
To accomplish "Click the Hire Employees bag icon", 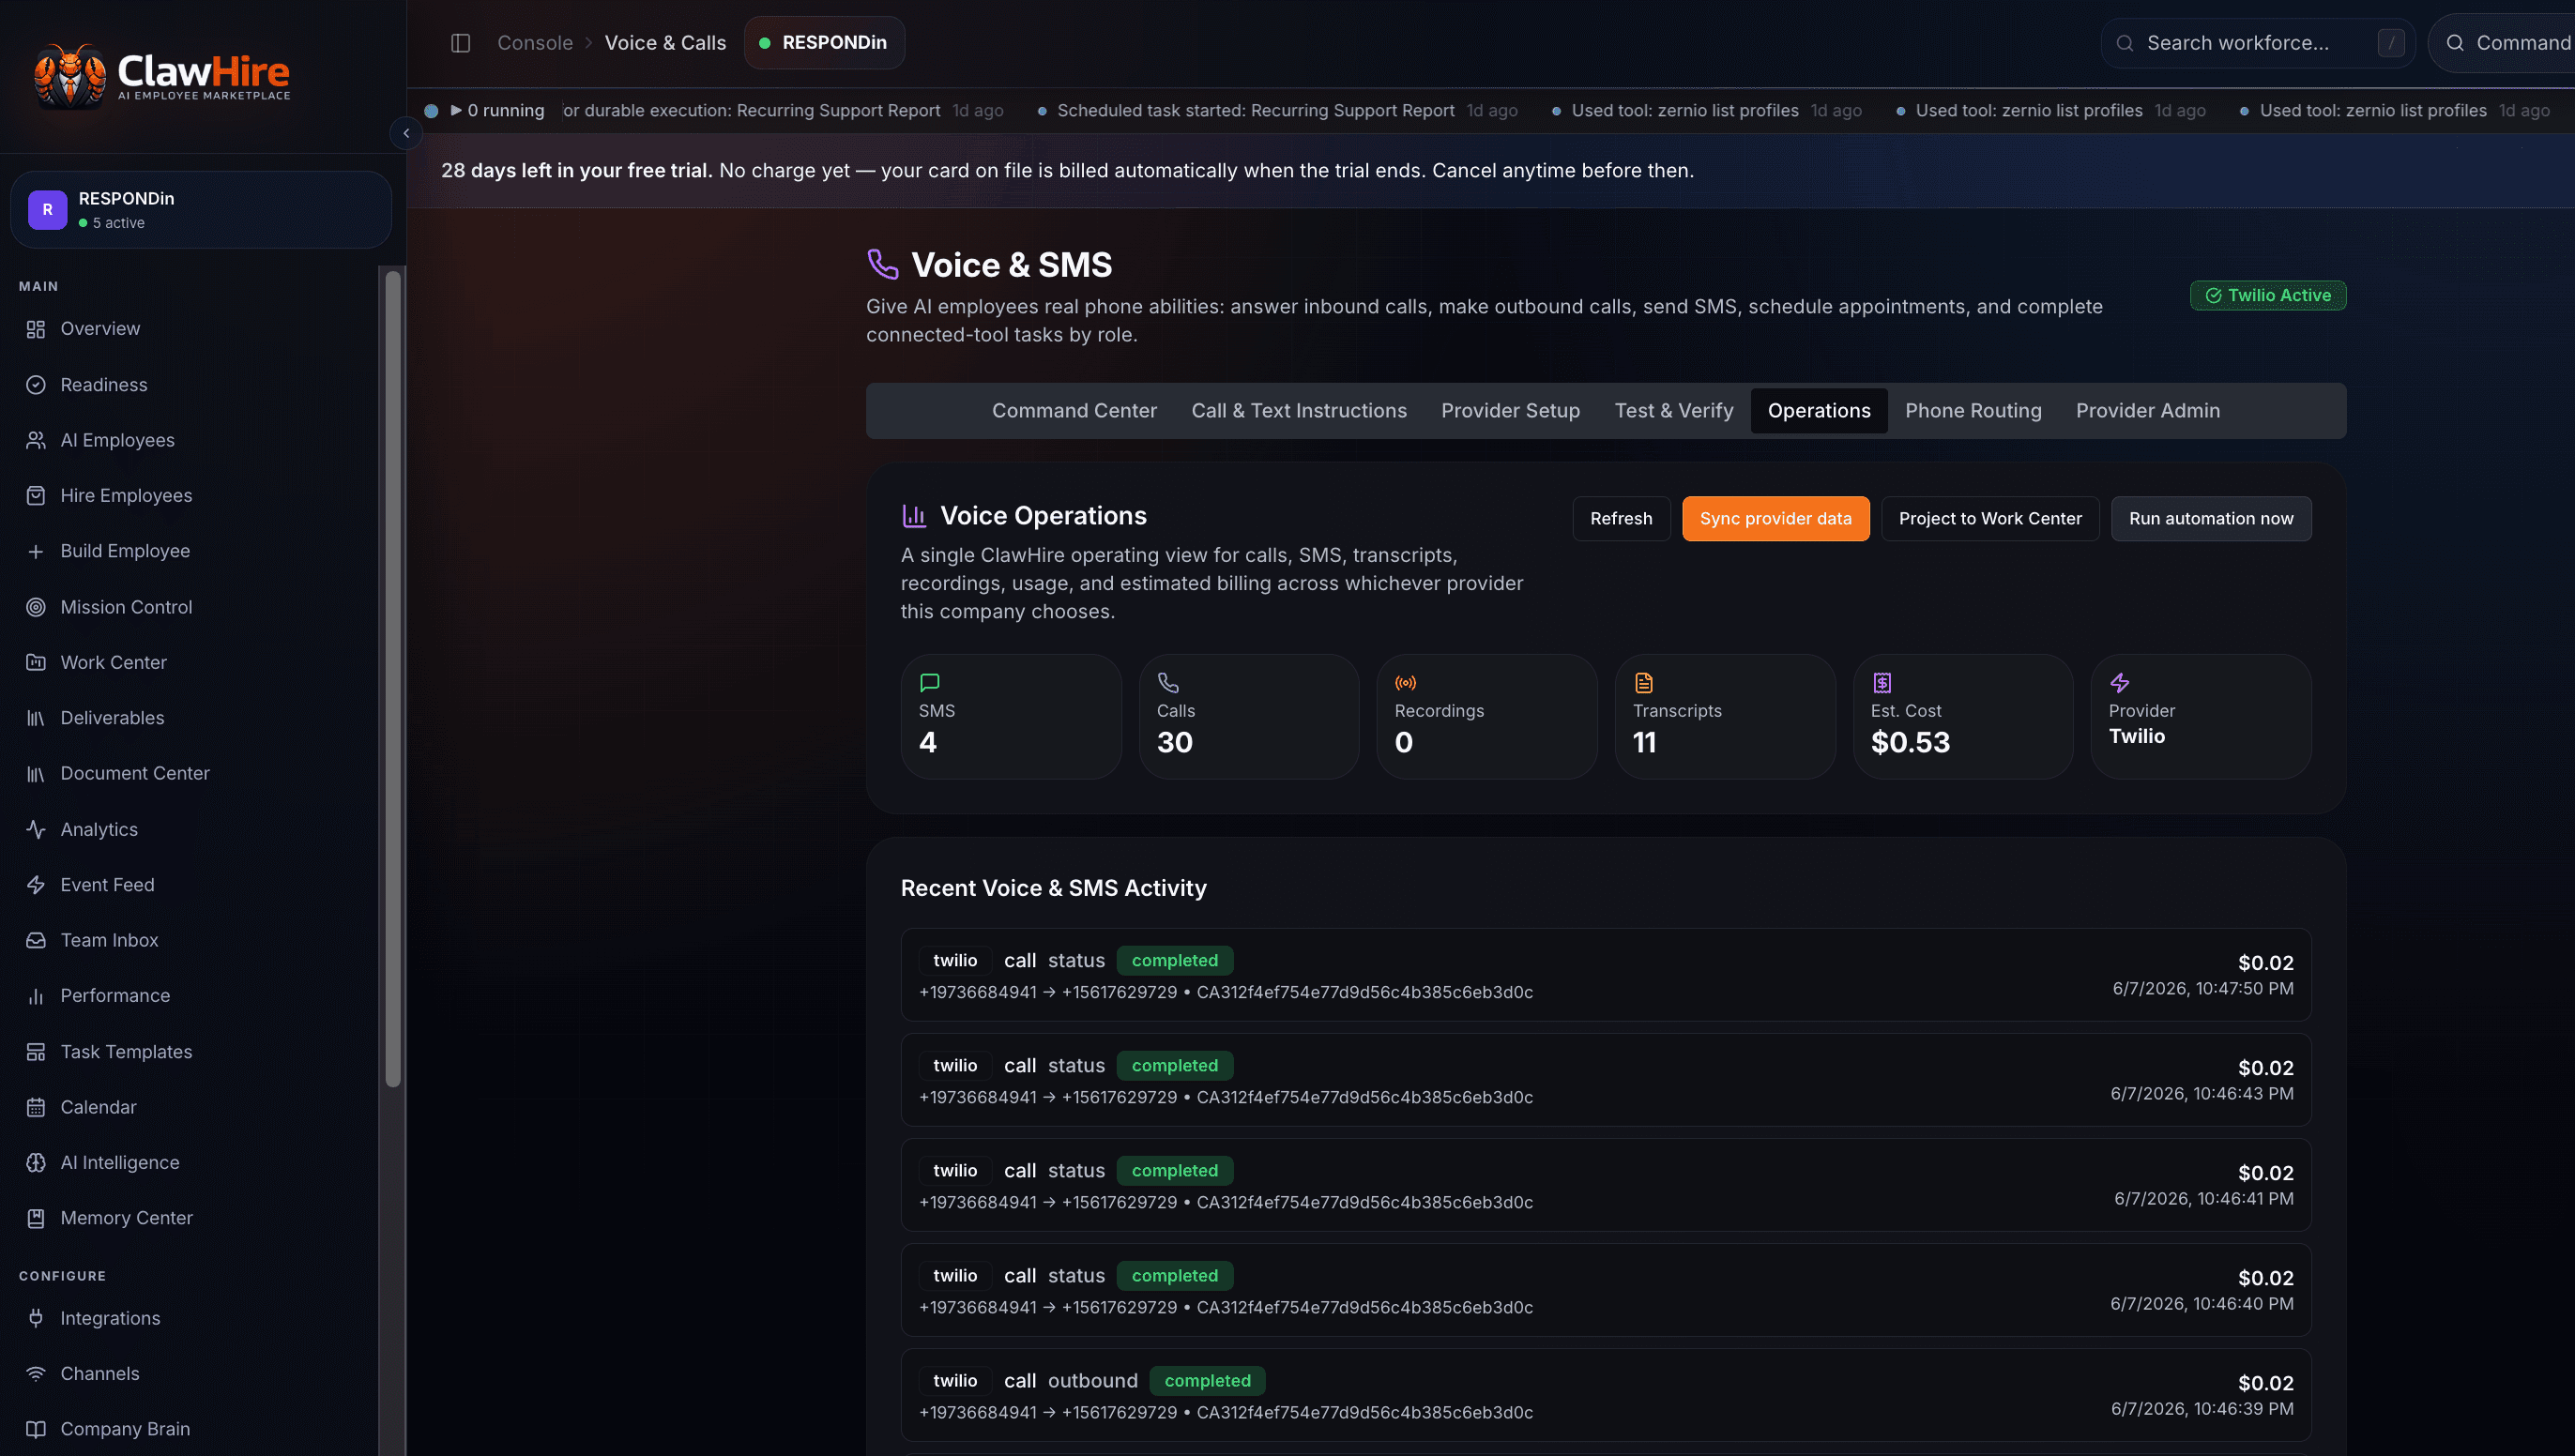I will pyautogui.click(x=36, y=496).
